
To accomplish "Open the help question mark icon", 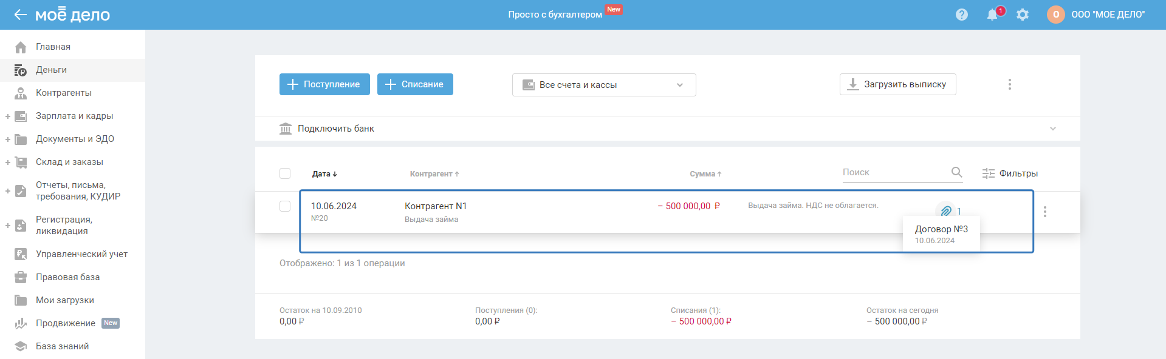I will 961,15.
